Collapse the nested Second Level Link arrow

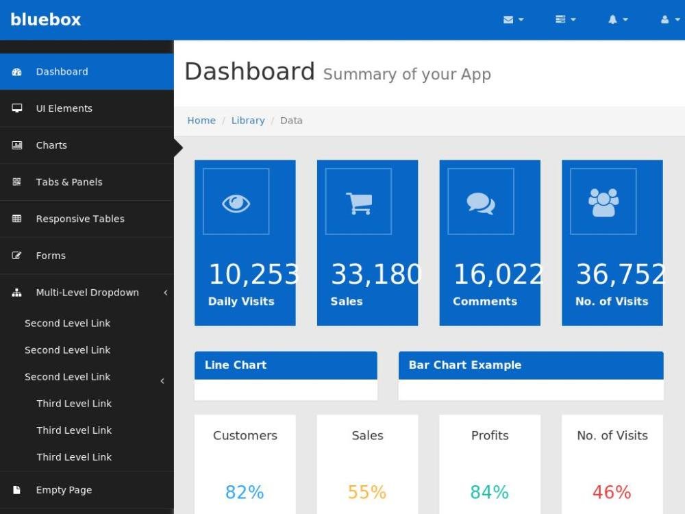pos(162,380)
